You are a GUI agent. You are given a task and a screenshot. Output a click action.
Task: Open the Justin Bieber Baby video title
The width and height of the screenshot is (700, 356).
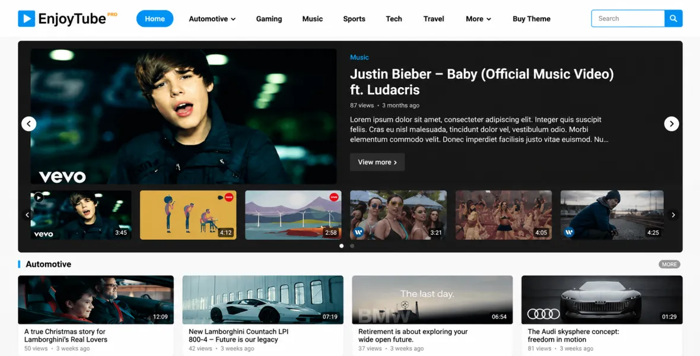pyautogui.click(x=482, y=82)
